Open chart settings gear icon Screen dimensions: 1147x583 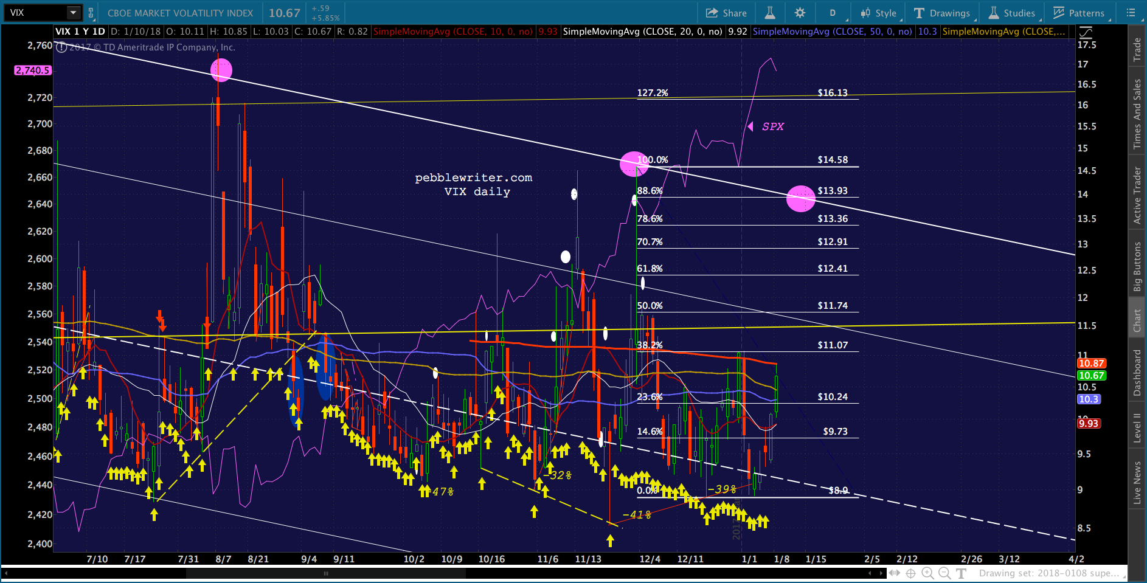[800, 13]
